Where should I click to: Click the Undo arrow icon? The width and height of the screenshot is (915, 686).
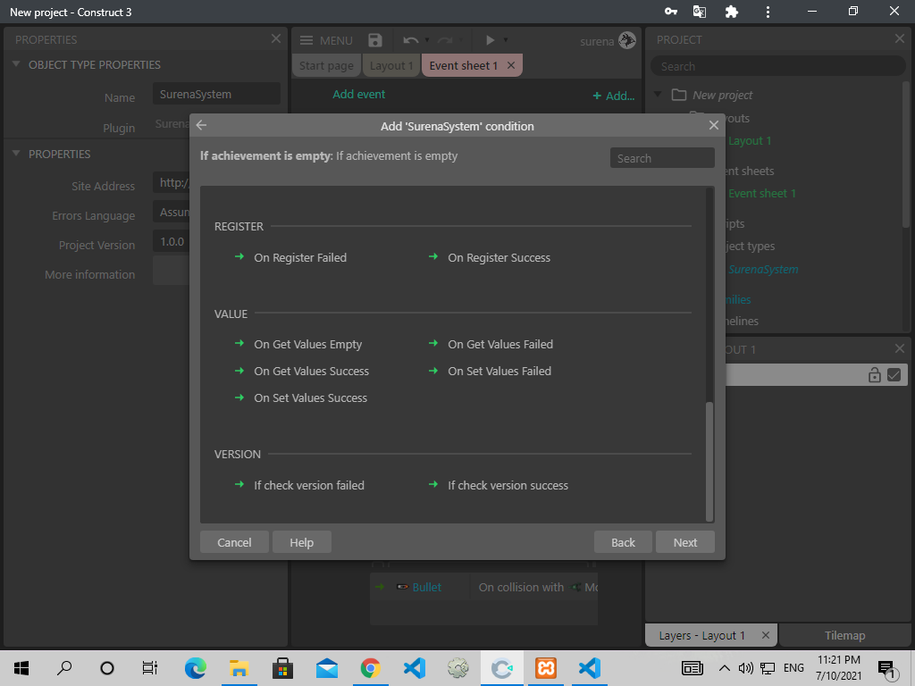pyautogui.click(x=411, y=40)
